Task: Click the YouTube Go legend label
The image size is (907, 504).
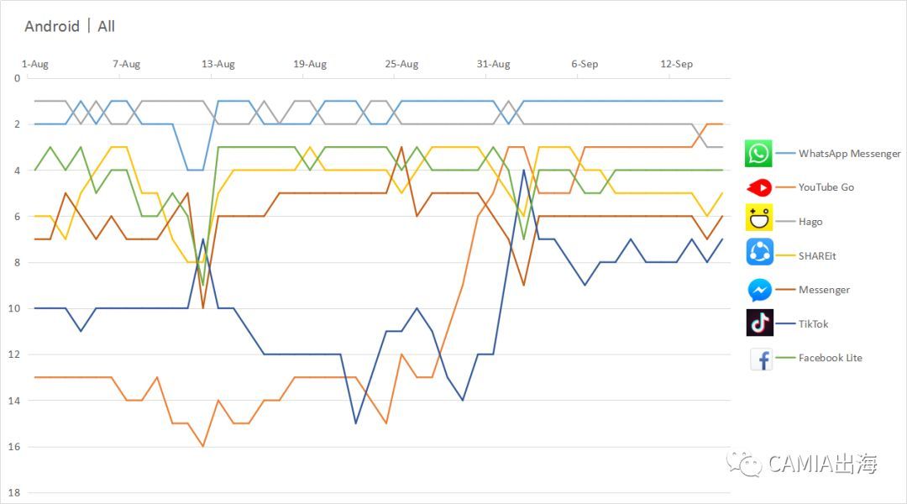Action: click(826, 187)
